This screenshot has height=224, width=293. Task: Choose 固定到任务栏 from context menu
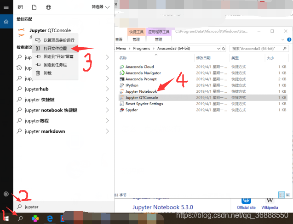coord(55,65)
